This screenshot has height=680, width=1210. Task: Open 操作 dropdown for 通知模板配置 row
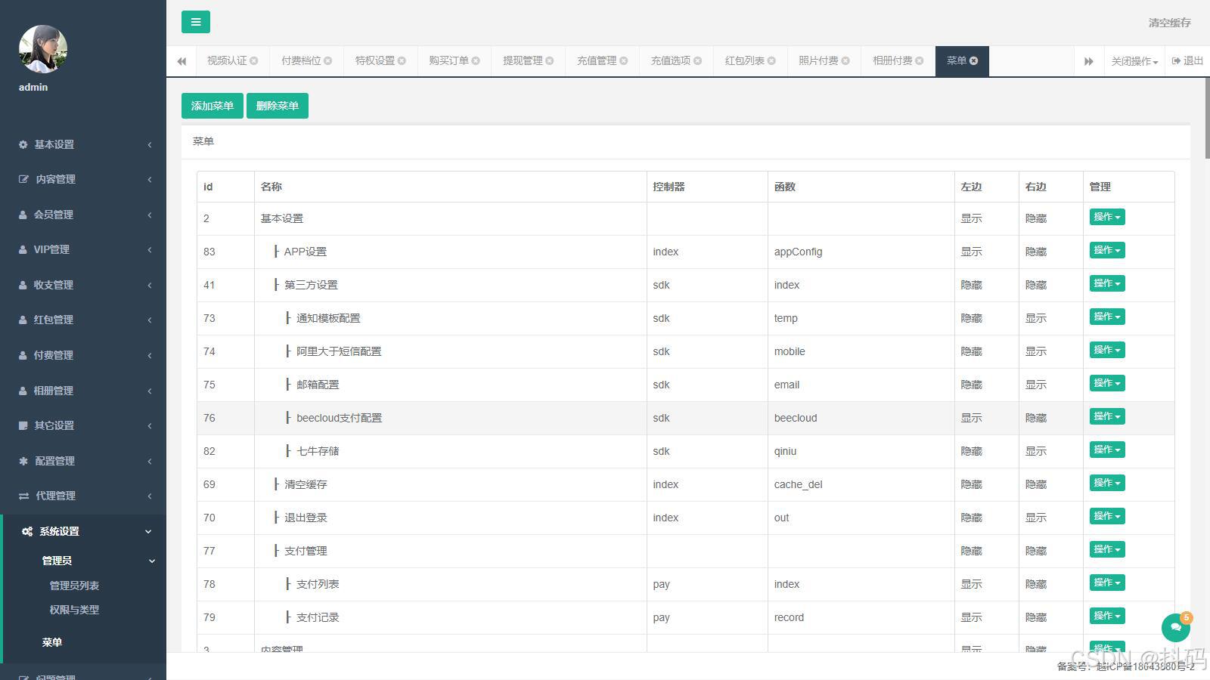1107,317
